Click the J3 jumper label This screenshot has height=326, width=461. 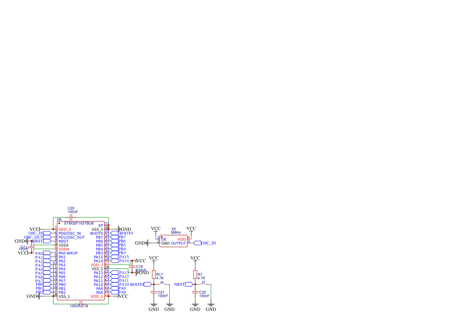(x=203, y=283)
